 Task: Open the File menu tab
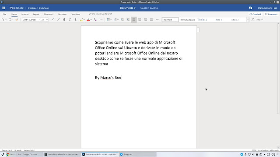pyautogui.click(x=5, y=14)
